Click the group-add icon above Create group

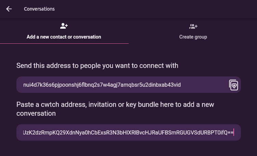pos(193,26)
